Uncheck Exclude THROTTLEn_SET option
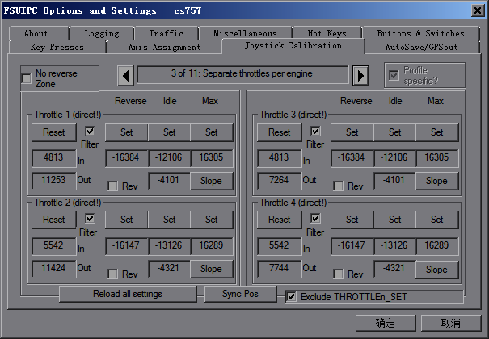 pos(291,297)
